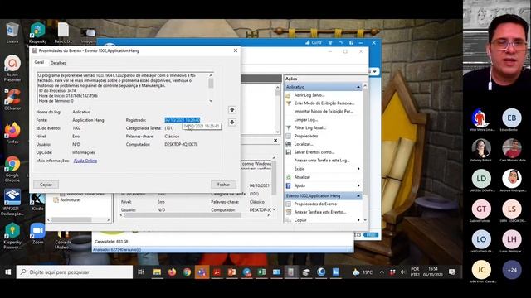
Task: Click Localizar action with binoculars icon
Action: point(303,144)
